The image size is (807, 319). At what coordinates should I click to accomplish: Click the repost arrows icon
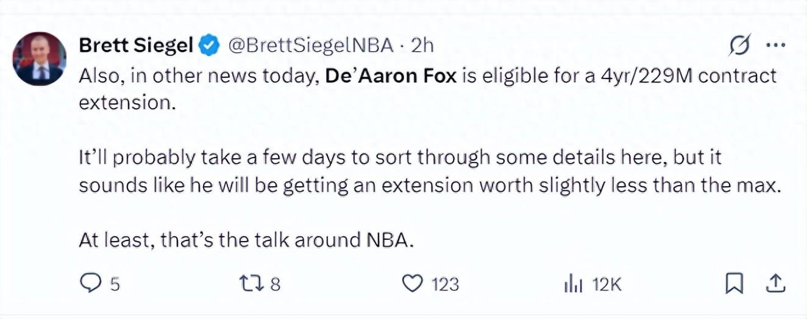click(x=252, y=283)
